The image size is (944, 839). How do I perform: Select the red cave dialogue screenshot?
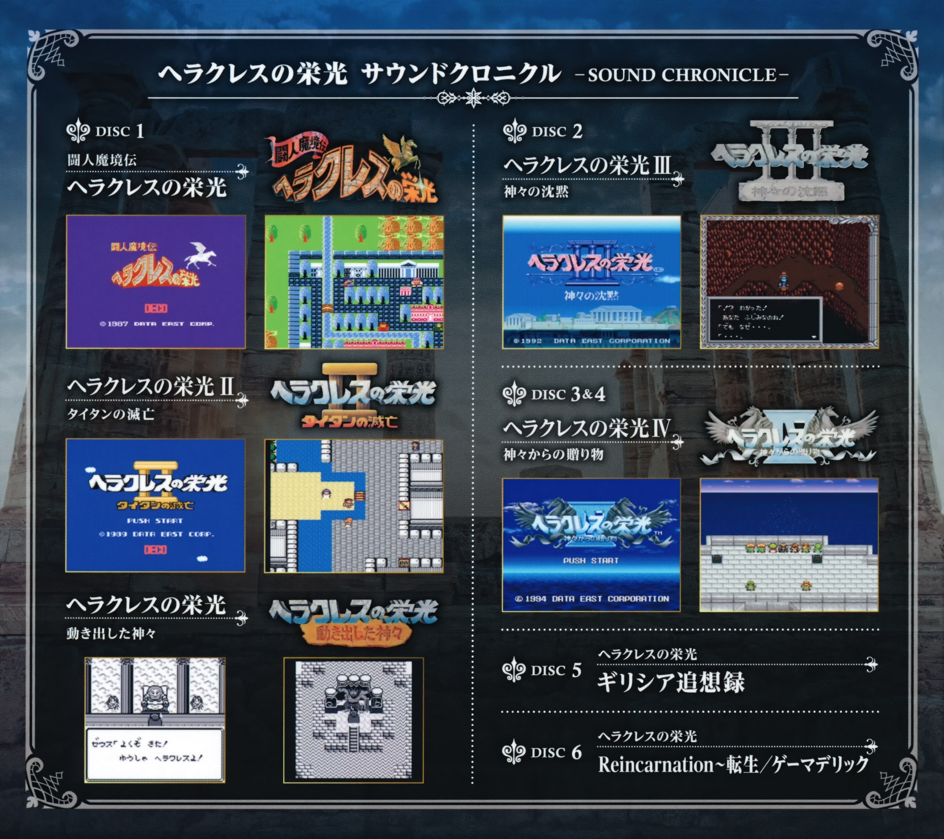click(x=789, y=282)
